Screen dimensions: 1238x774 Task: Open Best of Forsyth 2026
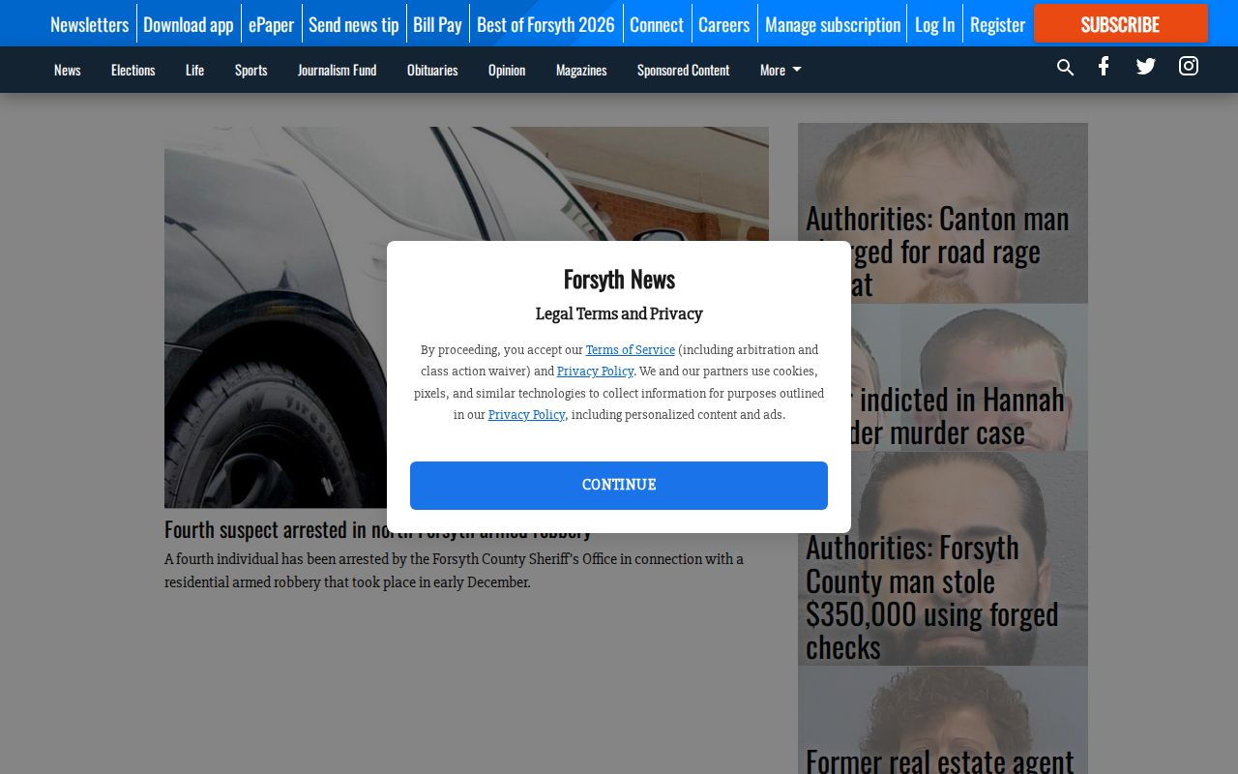click(545, 24)
